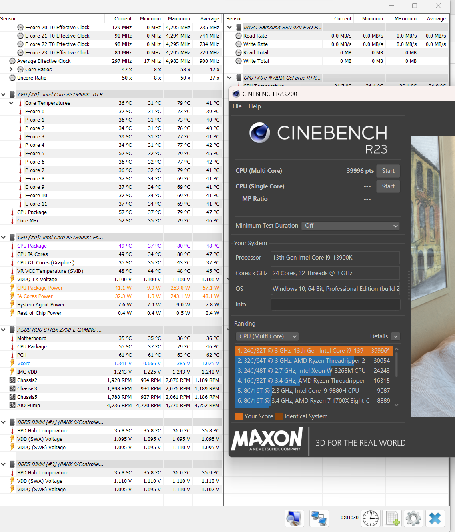Click the log file spreadsheet-plus icon

coord(392,518)
